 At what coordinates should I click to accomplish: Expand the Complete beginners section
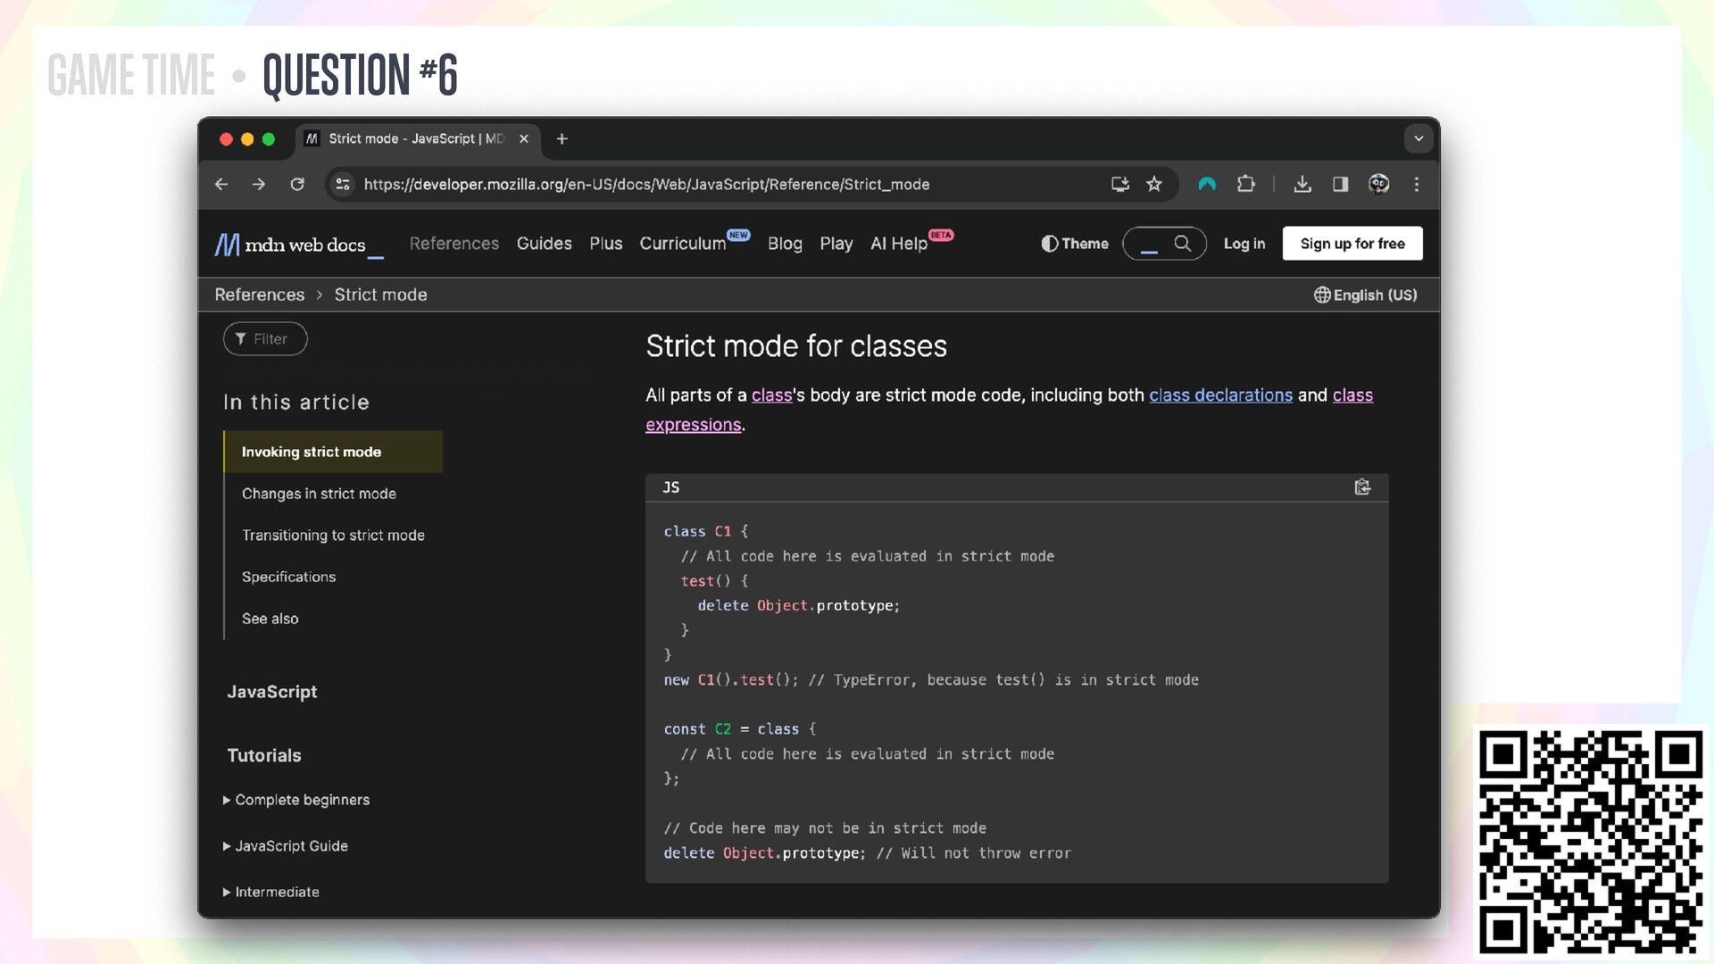click(x=296, y=800)
